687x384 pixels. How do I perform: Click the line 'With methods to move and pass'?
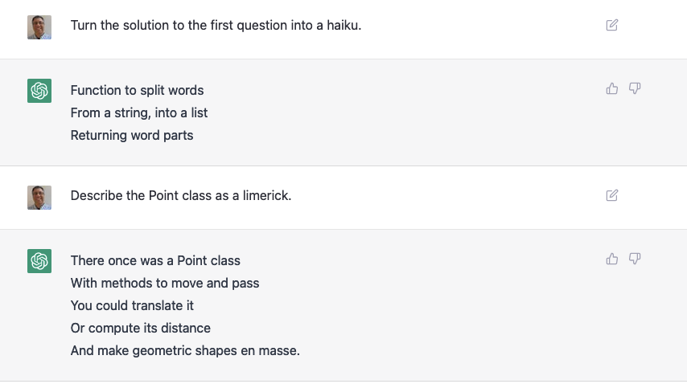coord(165,283)
